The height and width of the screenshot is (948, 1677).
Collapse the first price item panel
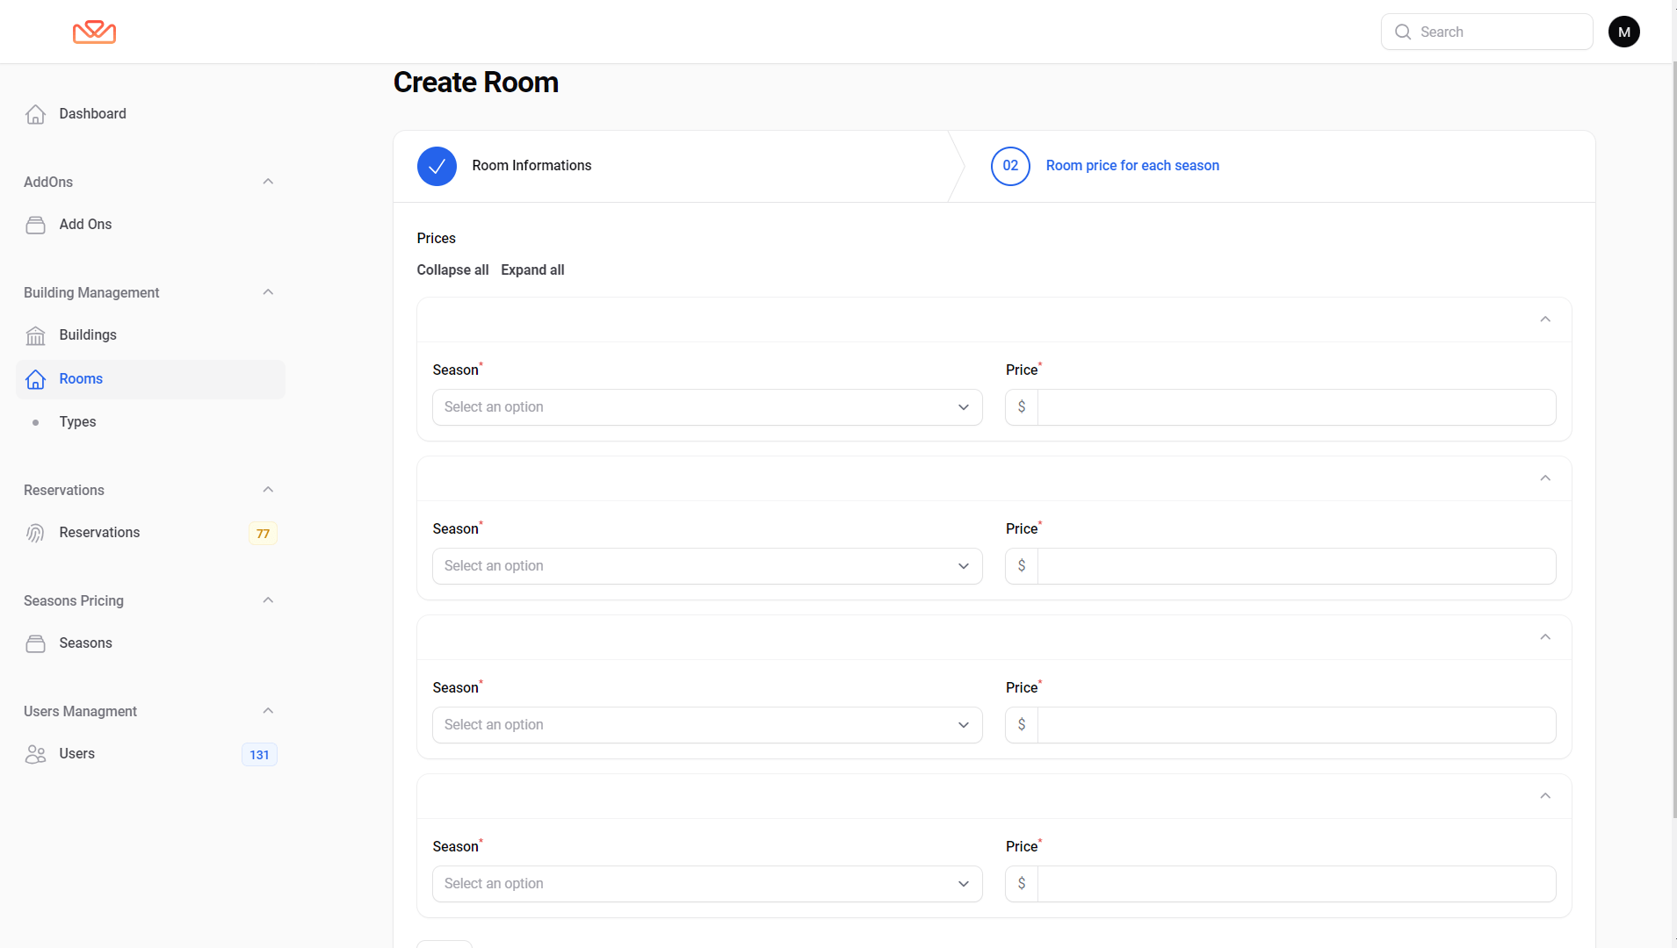pyautogui.click(x=1545, y=320)
